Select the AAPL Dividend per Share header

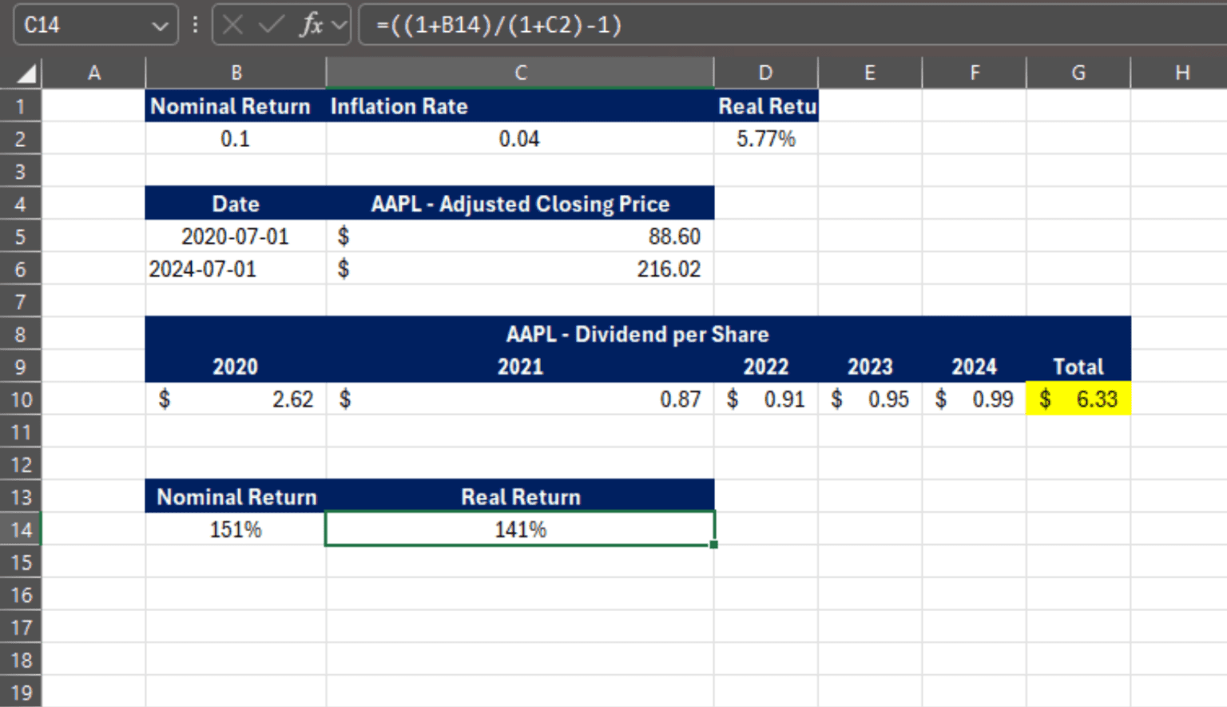click(x=637, y=334)
